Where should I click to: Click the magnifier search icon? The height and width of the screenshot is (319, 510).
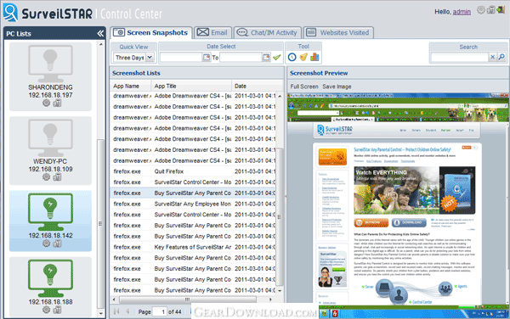tap(501, 57)
